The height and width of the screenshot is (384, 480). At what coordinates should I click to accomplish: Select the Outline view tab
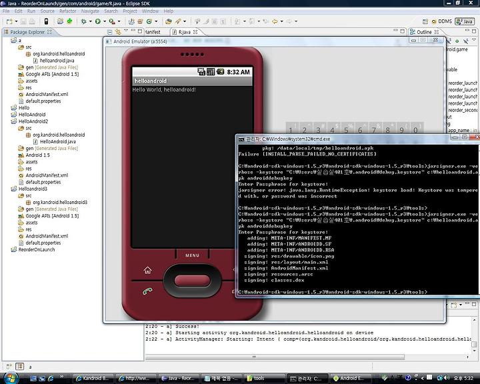point(424,32)
